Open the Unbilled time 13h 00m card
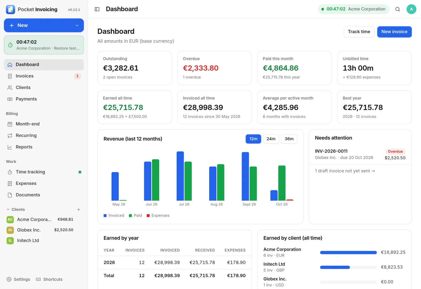Viewport: 421px width, 289px height. click(374, 68)
